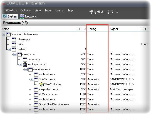Click the DPCs window icon
Image resolution: width=151 pixels, height=114 pixels.
pyautogui.click(x=14, y=44)
